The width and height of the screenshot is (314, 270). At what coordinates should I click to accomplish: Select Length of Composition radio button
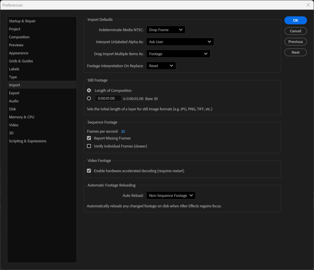pos(89,91)
